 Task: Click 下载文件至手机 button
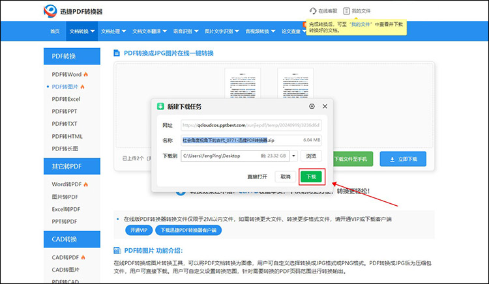pos(352,159)
